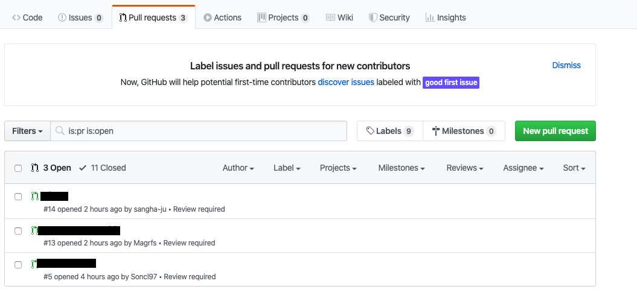The width and height of the screenshot is (637, 304).
Task: Select the Pull requests tab
Action: [153, 17]
